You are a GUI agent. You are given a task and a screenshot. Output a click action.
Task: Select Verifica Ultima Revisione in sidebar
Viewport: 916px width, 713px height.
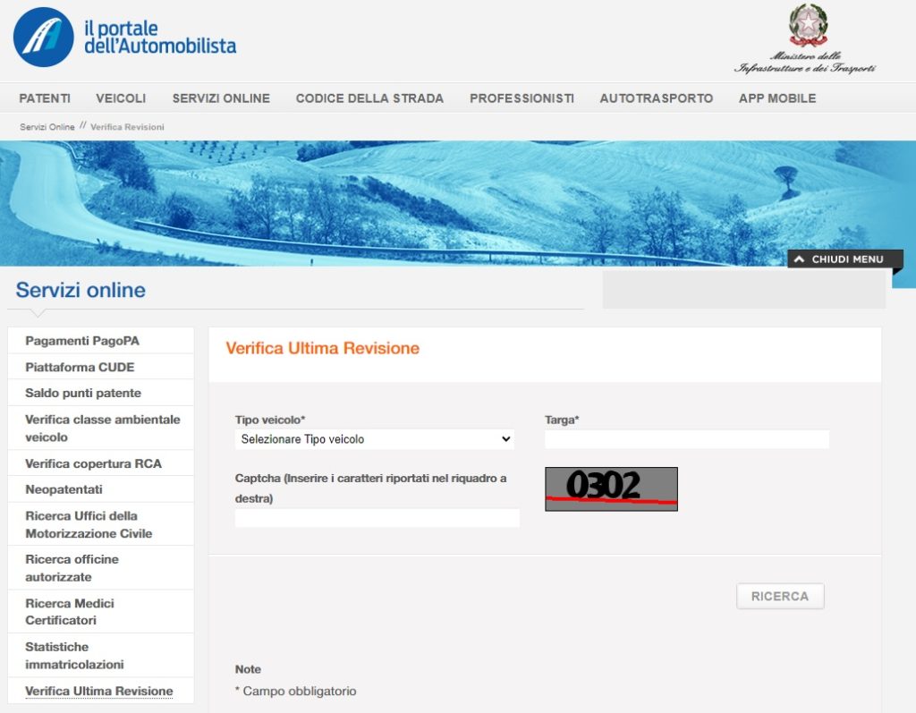pyautogui.click(x=100, y=691)
